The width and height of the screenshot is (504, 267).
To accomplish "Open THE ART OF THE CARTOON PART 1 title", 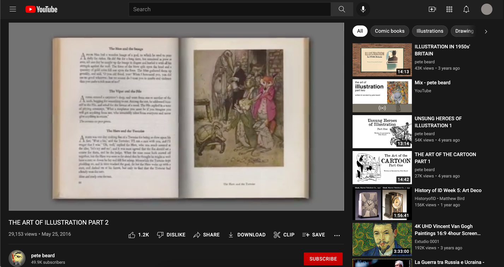I will coord(445,158).
